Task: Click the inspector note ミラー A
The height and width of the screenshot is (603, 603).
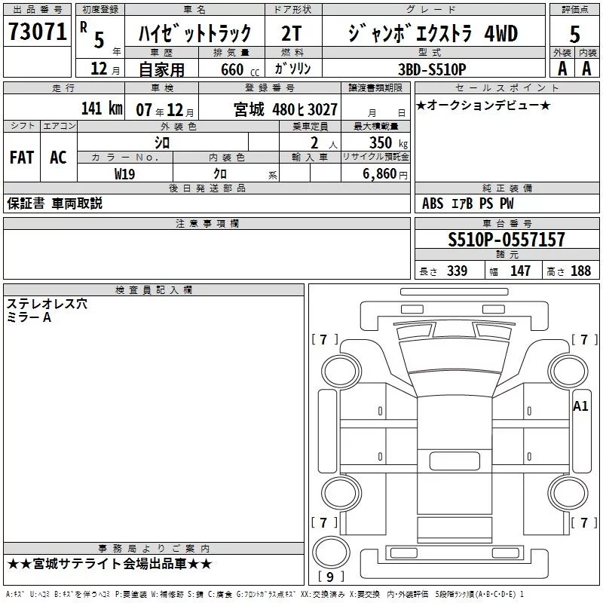Action: (29, 317)
